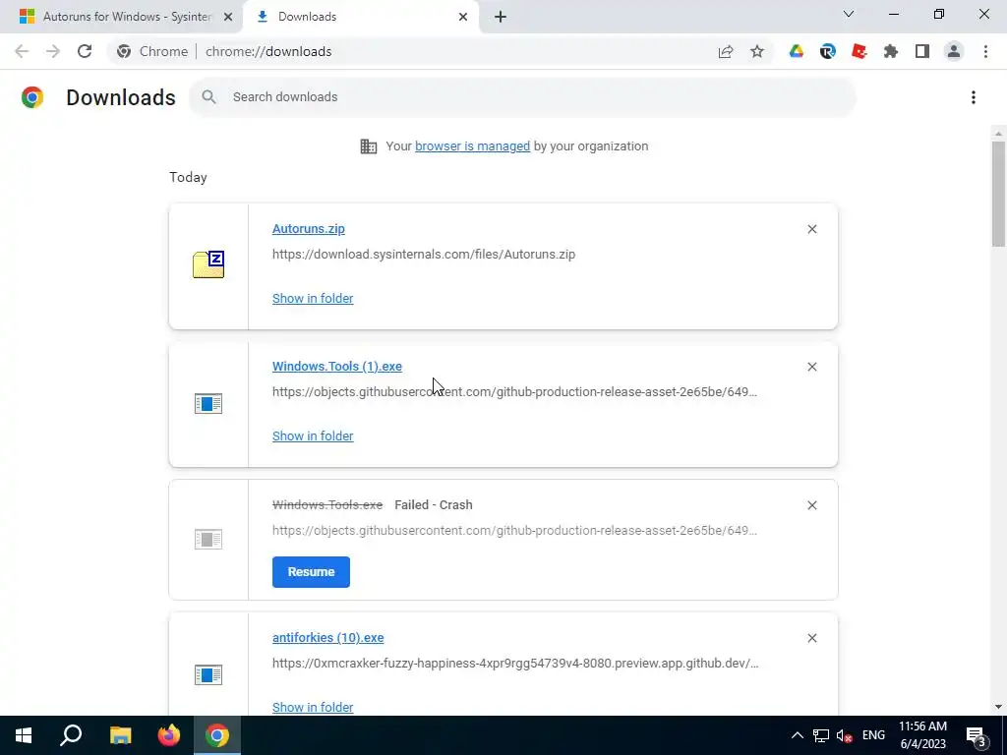Open the network status tray icon
Screen dimensions: 1007x755
click(821, 735)
